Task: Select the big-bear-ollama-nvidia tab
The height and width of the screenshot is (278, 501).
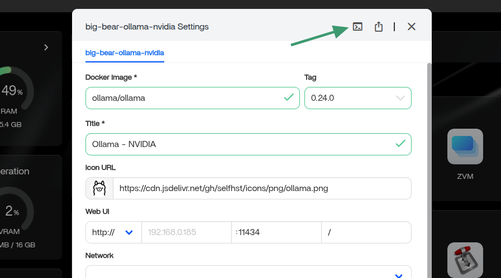Action: click(x=125, y=53)
